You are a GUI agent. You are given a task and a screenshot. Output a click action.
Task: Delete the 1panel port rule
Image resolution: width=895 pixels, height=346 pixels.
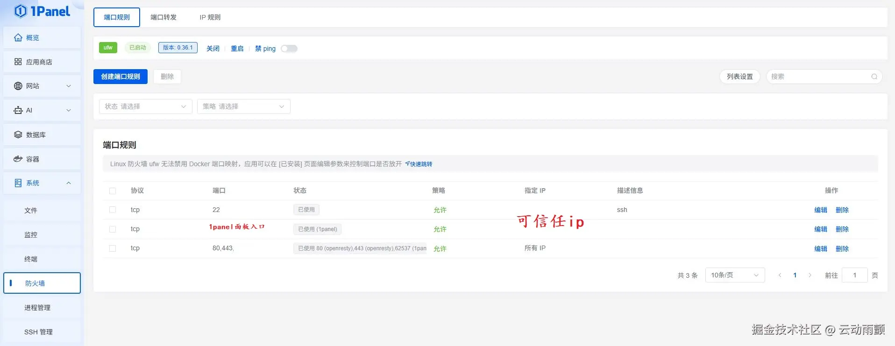pyautogui.click(x=842, y=229)
